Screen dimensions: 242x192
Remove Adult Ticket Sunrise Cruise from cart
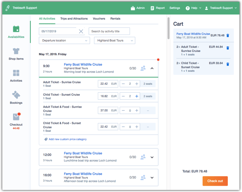point(228,48)
